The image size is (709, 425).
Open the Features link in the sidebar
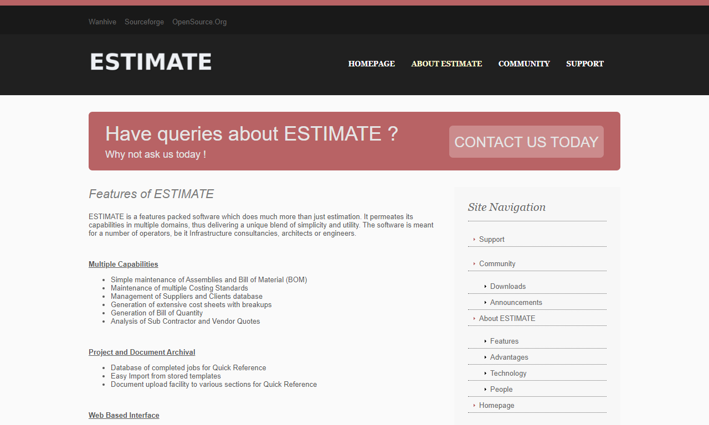(505, 341)
